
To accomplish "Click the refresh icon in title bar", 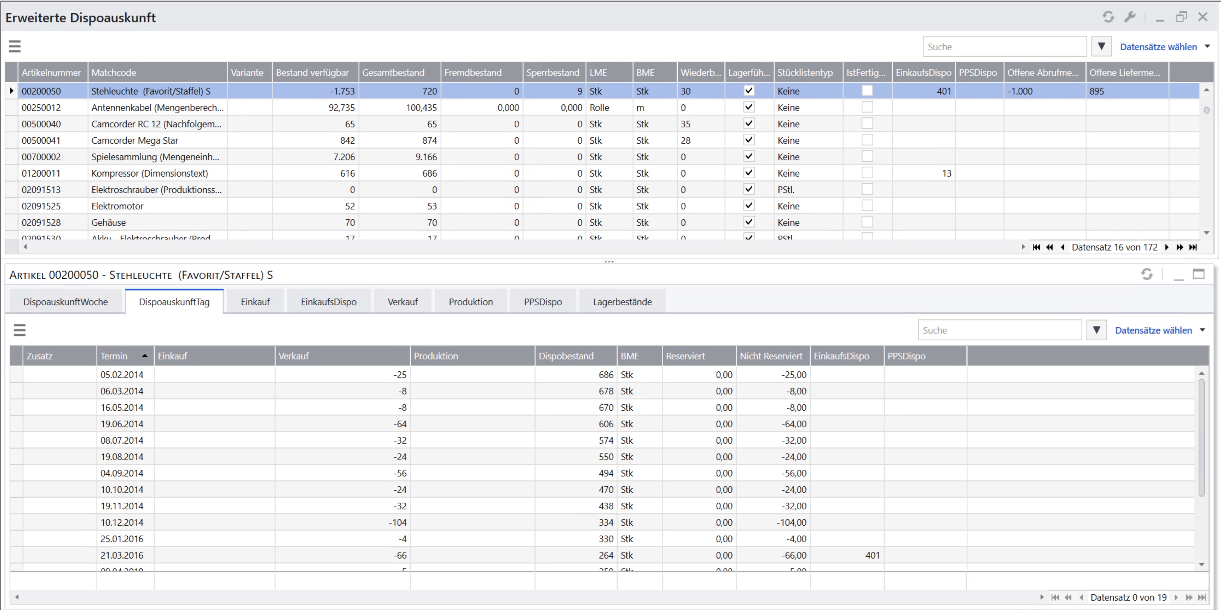I will tap(1108, 17).
